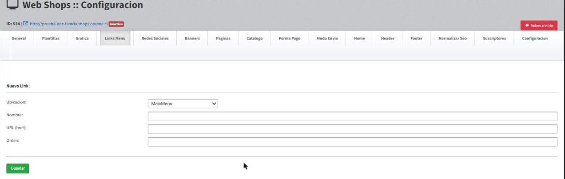Image resolution: width=565 pixels, height=179 pixels.
Task: Click the Ubicacion: label
Action: point(16,102)
